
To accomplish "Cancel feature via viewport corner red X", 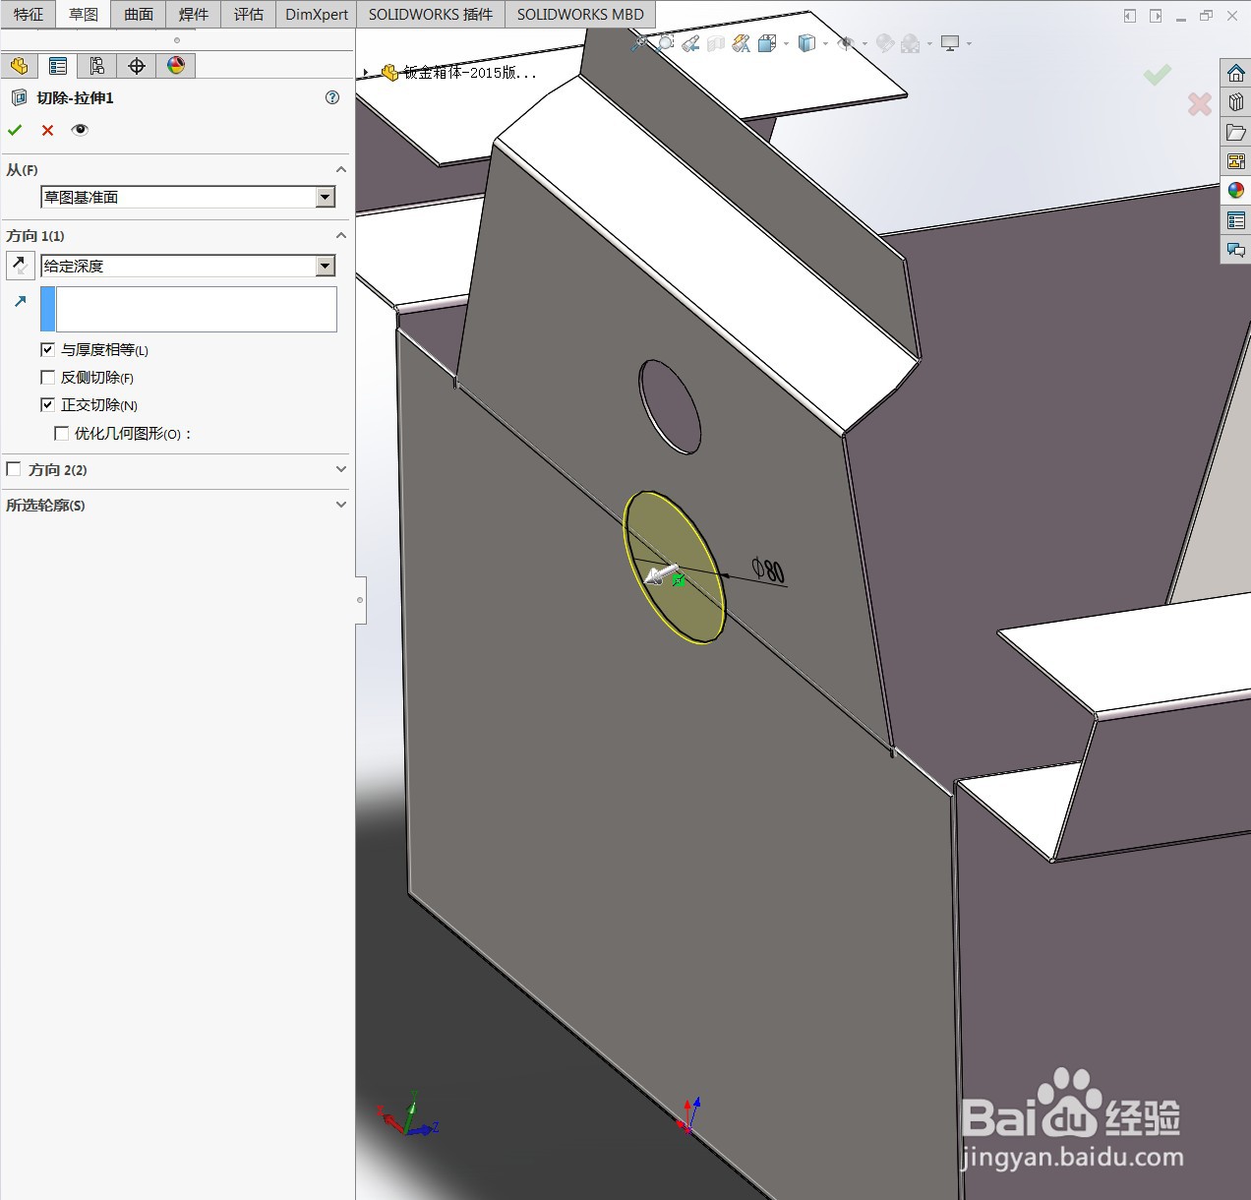I will pyautogui.click(x=1199, y=103).
